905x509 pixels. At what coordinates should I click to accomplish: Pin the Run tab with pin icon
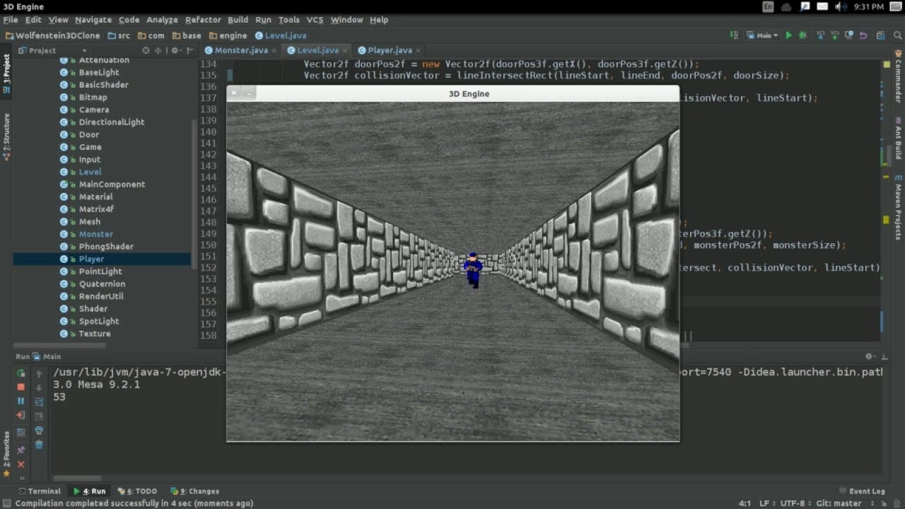(x=21, y=450)
